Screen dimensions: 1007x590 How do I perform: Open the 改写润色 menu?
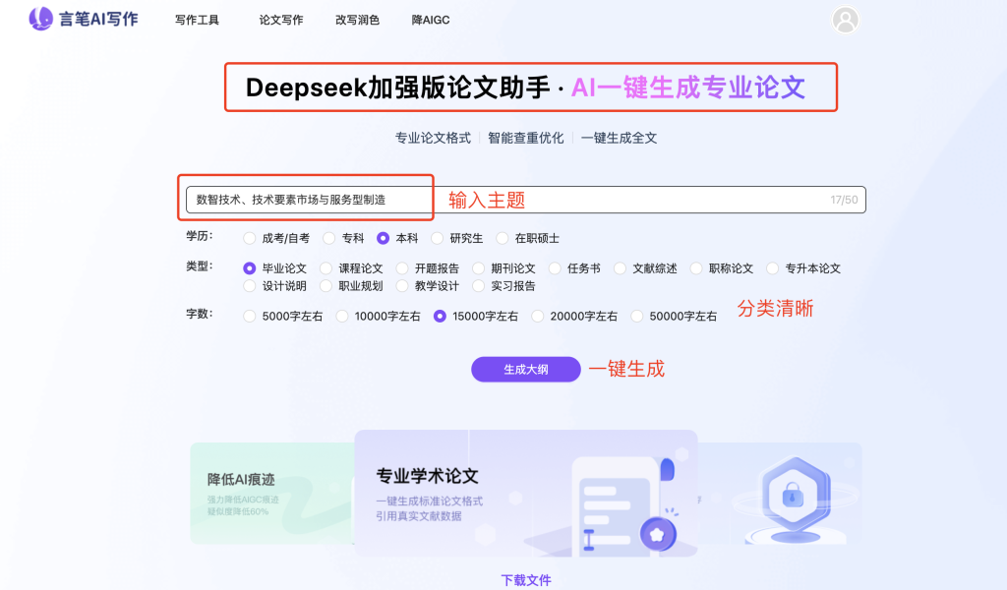pyautogui.click(x=357, y=20)
